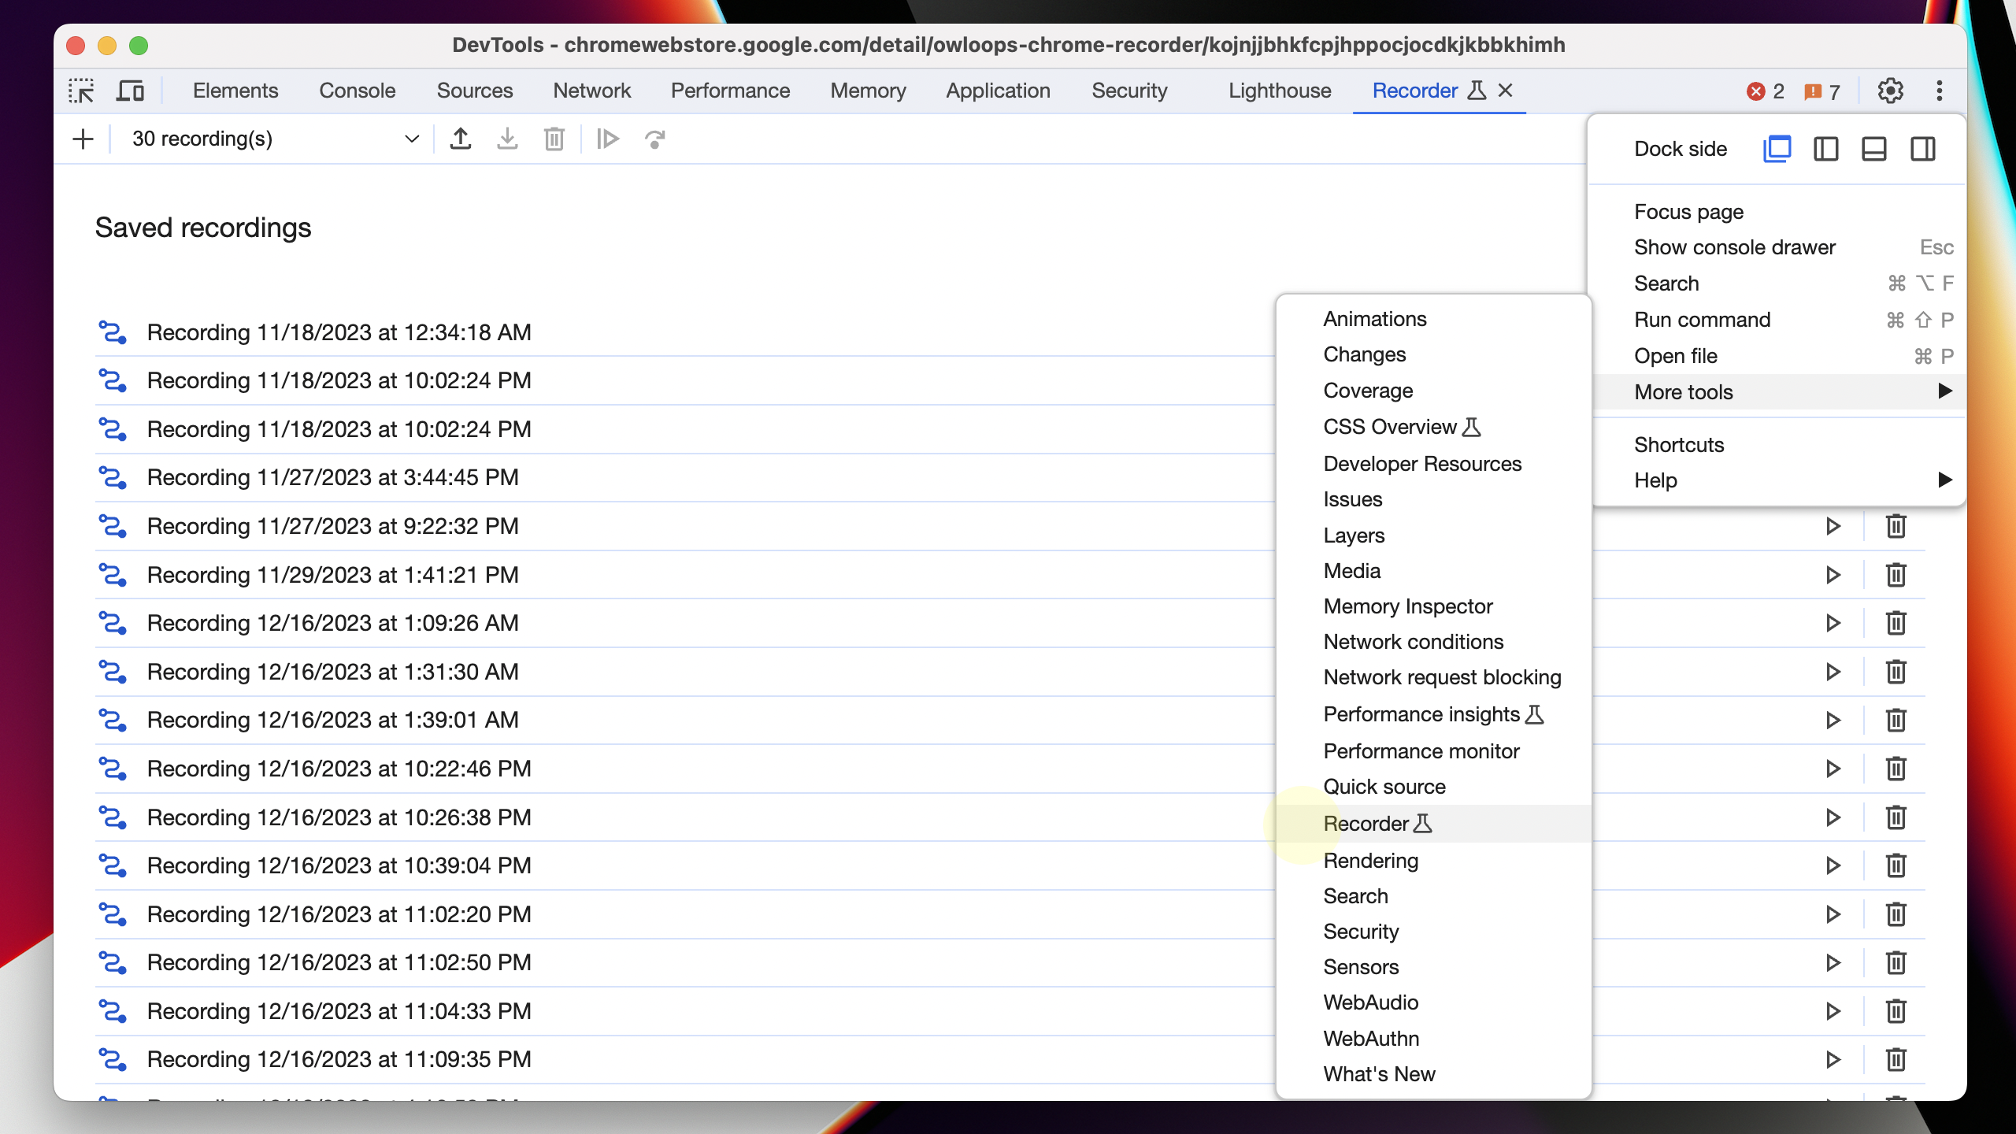Click the step-over replay icon in toolbar

tap(655, 139)
